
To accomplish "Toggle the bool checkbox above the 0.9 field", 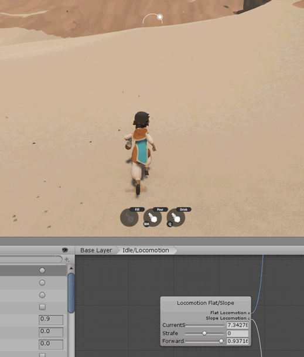I will tap(42, 307).
